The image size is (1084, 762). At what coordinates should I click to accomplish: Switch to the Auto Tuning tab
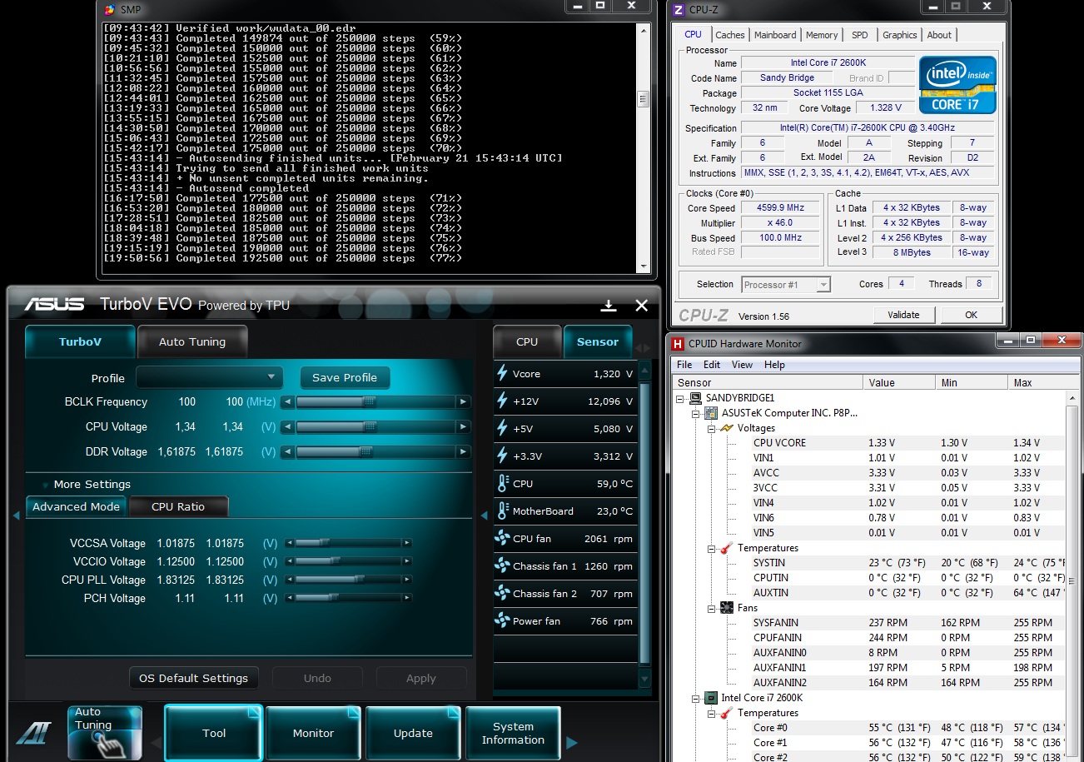[192, 341]
